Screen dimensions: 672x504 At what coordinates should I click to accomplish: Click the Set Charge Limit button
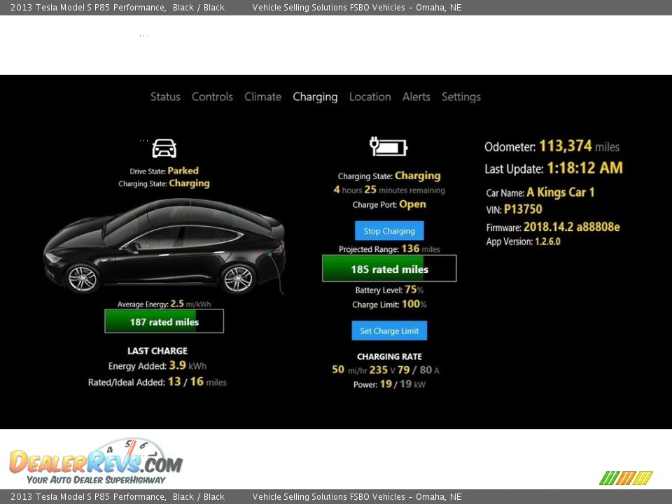pyautogui.click(x=389, y=331)
